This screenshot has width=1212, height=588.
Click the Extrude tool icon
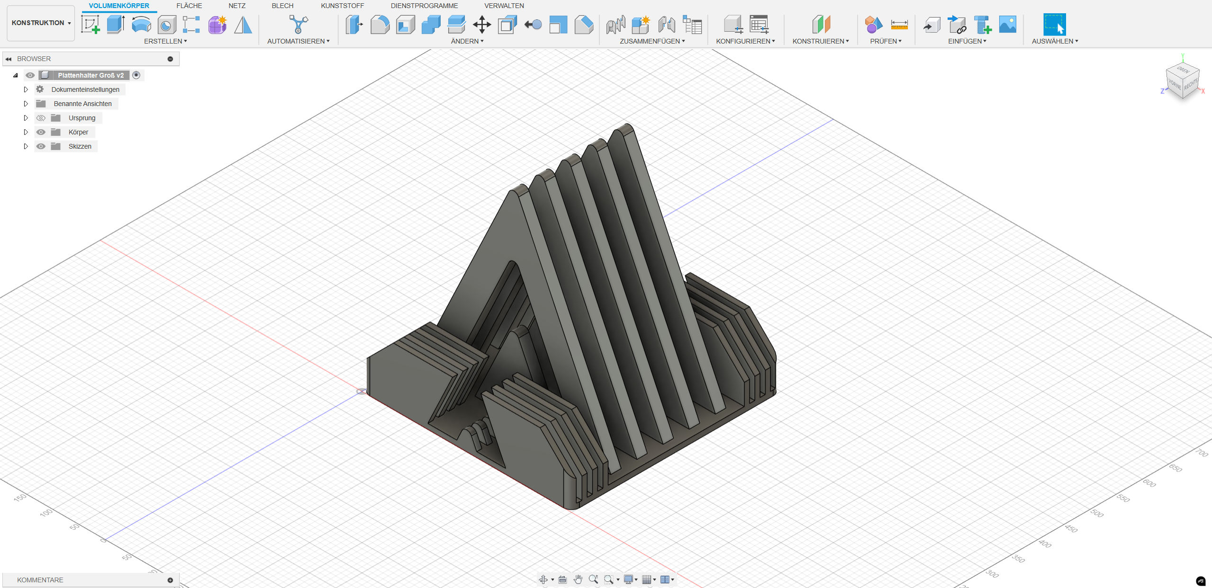[x=116, y=24]
